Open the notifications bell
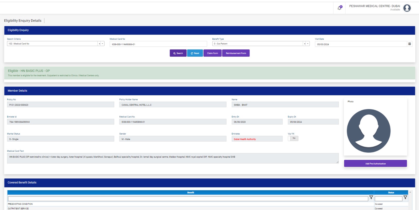The height and width of the screenshot is (210, 419). pyautogui.click(x=339, y=8)
